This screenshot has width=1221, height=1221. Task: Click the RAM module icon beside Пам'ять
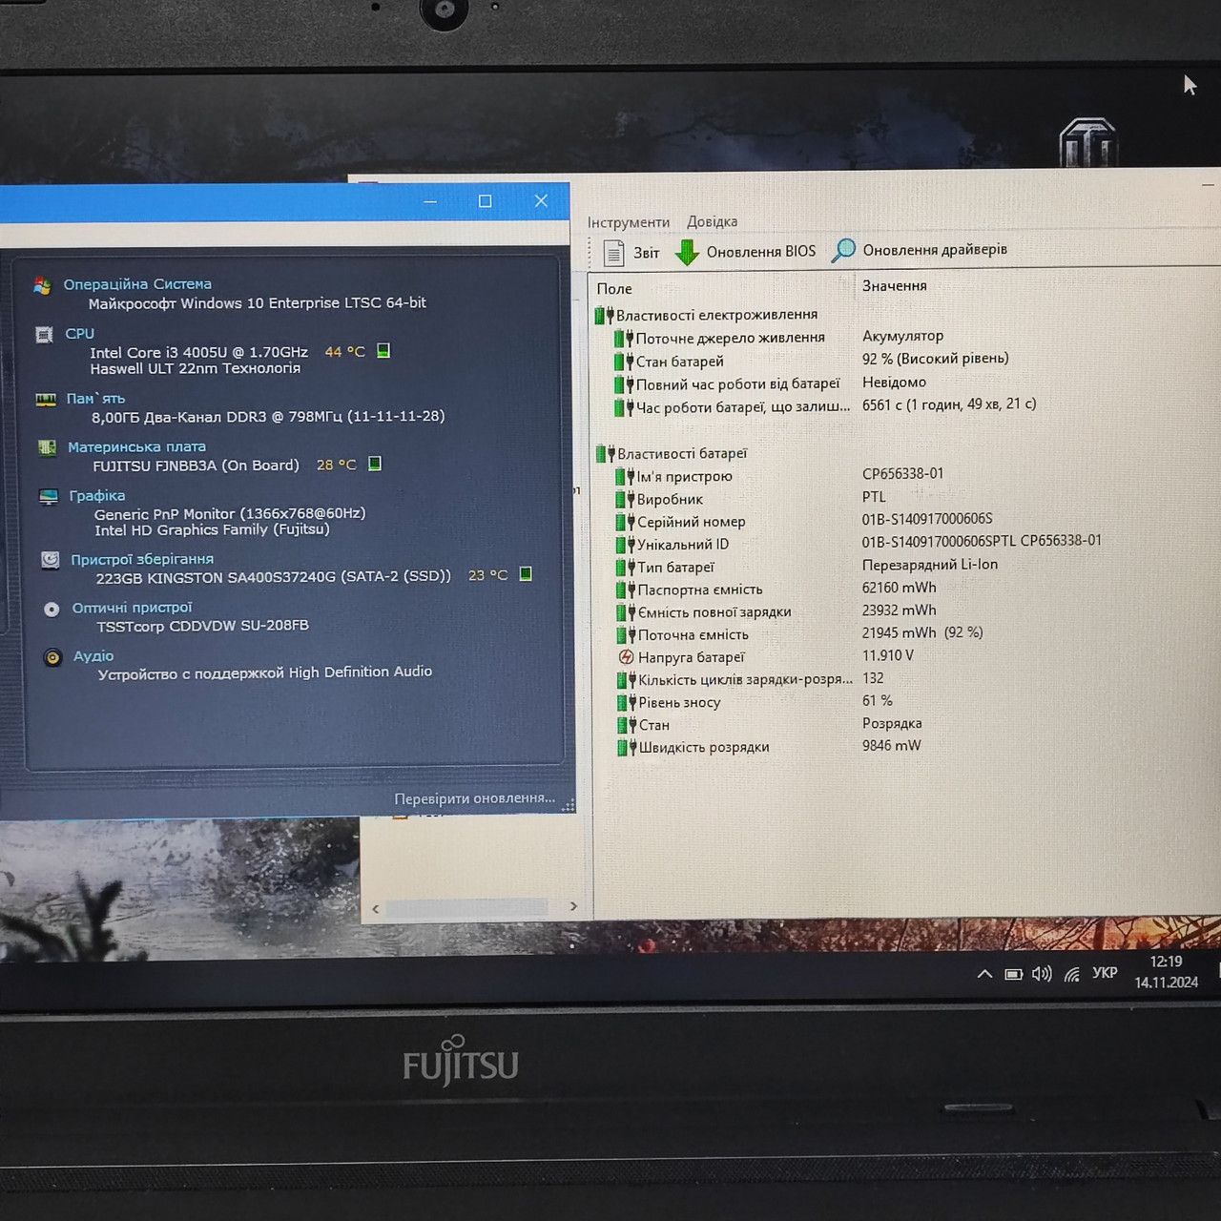[46, 399]
